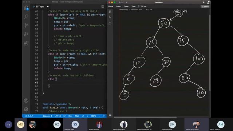Open OneNote Insert tab
This screenshot has width=233, height=131.
[x=119, y=7]
